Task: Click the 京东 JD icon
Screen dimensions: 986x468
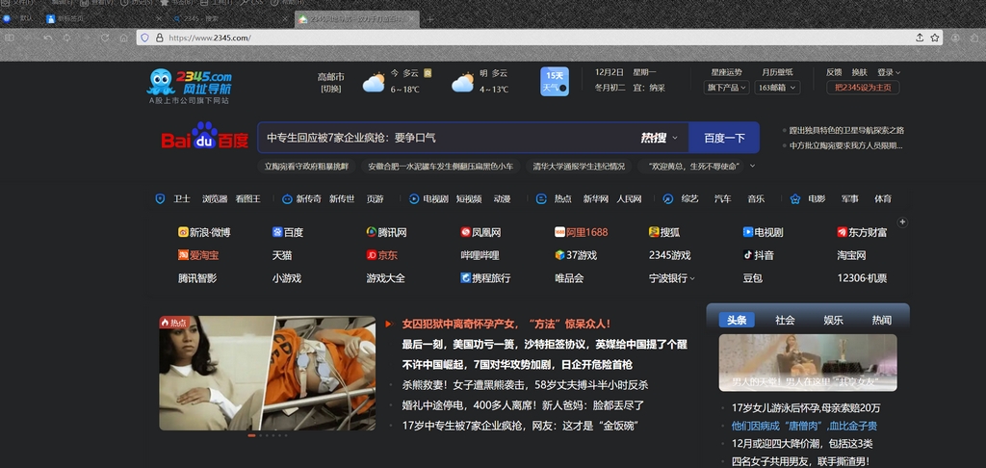Action: coord(372,255)
